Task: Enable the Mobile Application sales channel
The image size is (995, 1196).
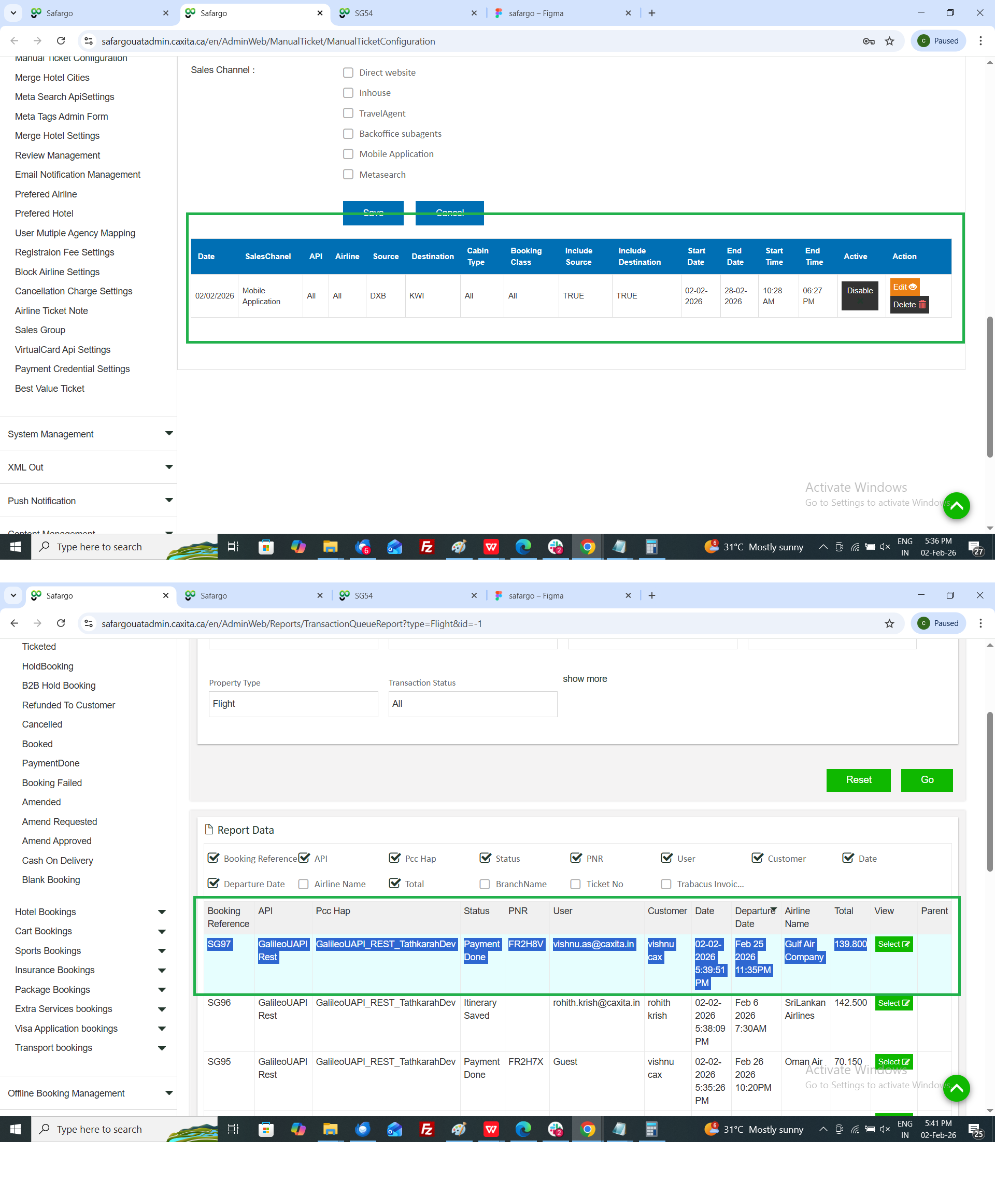Action: 348,154
